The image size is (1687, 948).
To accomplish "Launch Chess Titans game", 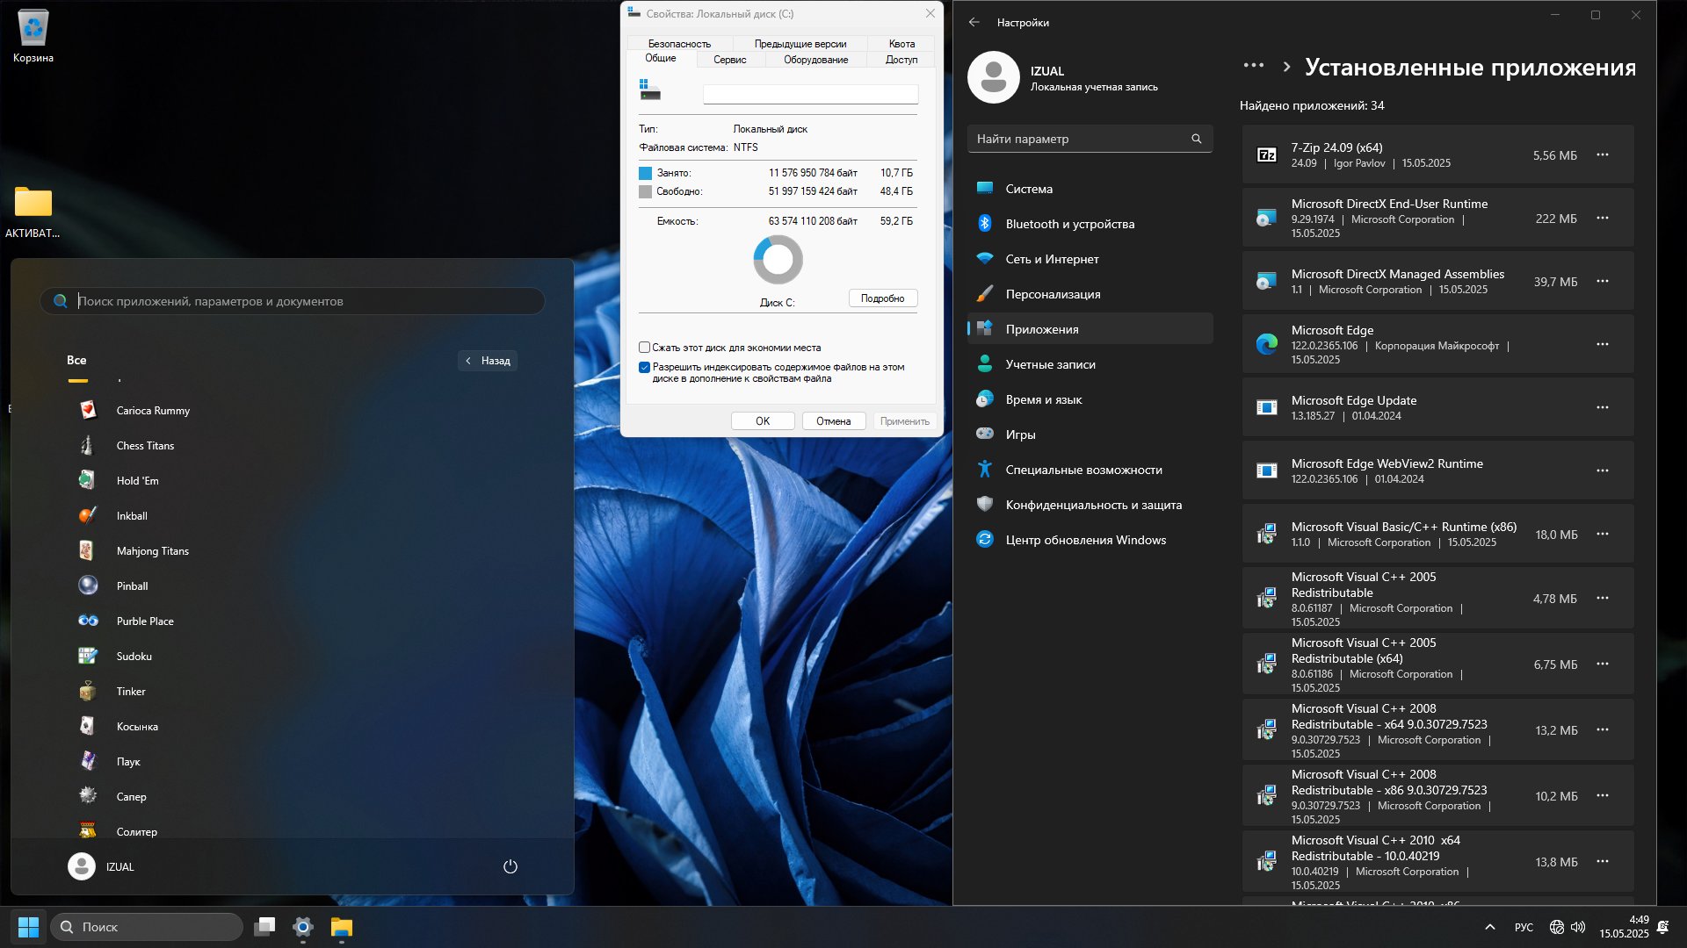I will coord(145,446).
